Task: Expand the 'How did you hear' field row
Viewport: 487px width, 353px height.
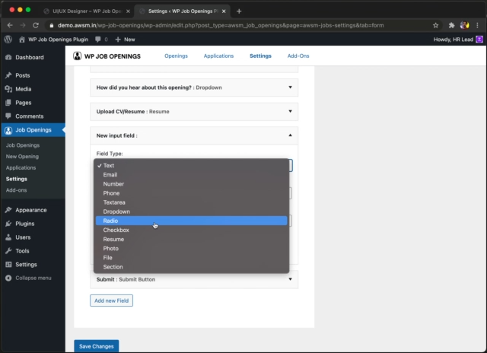Action: point(194,87)
